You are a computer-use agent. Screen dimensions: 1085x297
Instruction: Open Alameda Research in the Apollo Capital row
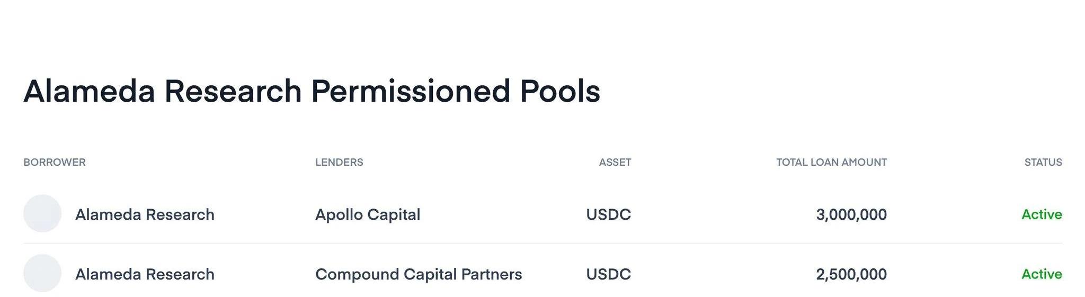pos(145,214)
